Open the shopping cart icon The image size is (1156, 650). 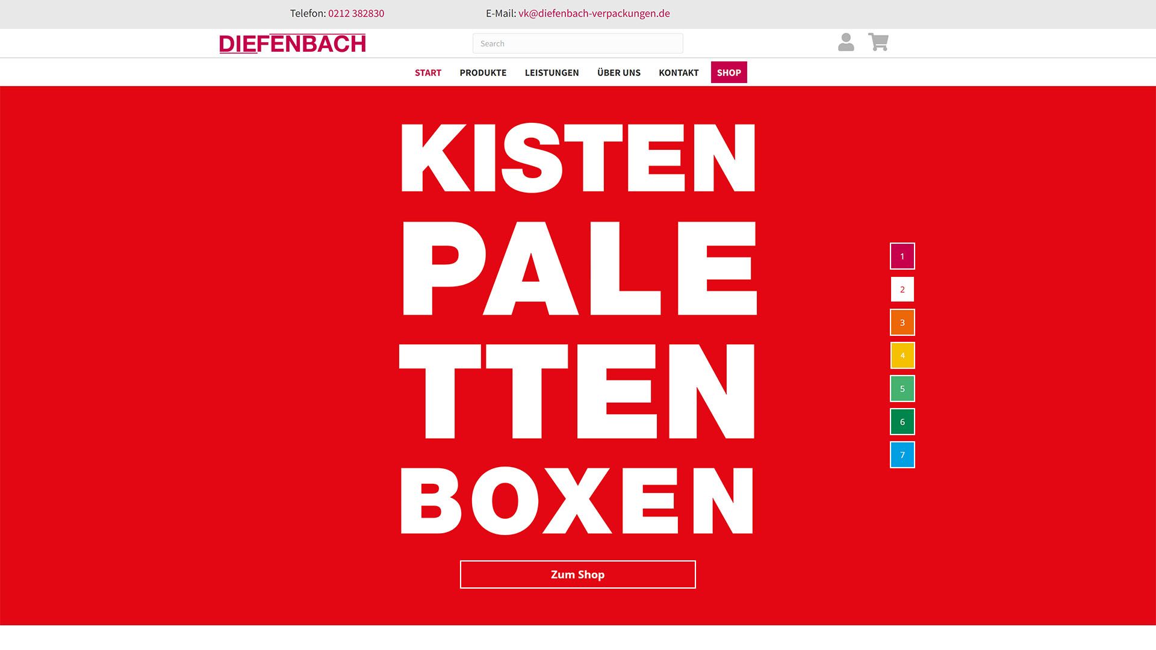click(878, 42)
